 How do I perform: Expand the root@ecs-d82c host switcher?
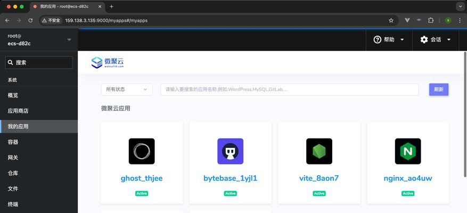tap(39, 39)
